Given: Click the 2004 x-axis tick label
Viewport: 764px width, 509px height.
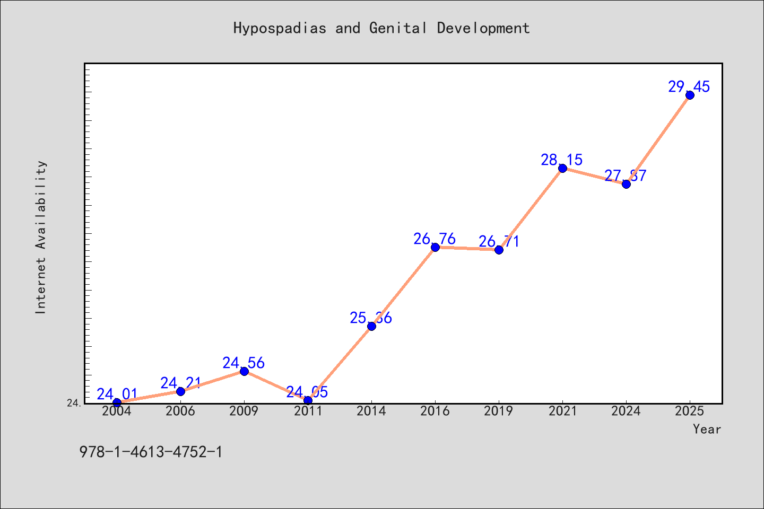Looking at the screenshot, I should 117,411.
